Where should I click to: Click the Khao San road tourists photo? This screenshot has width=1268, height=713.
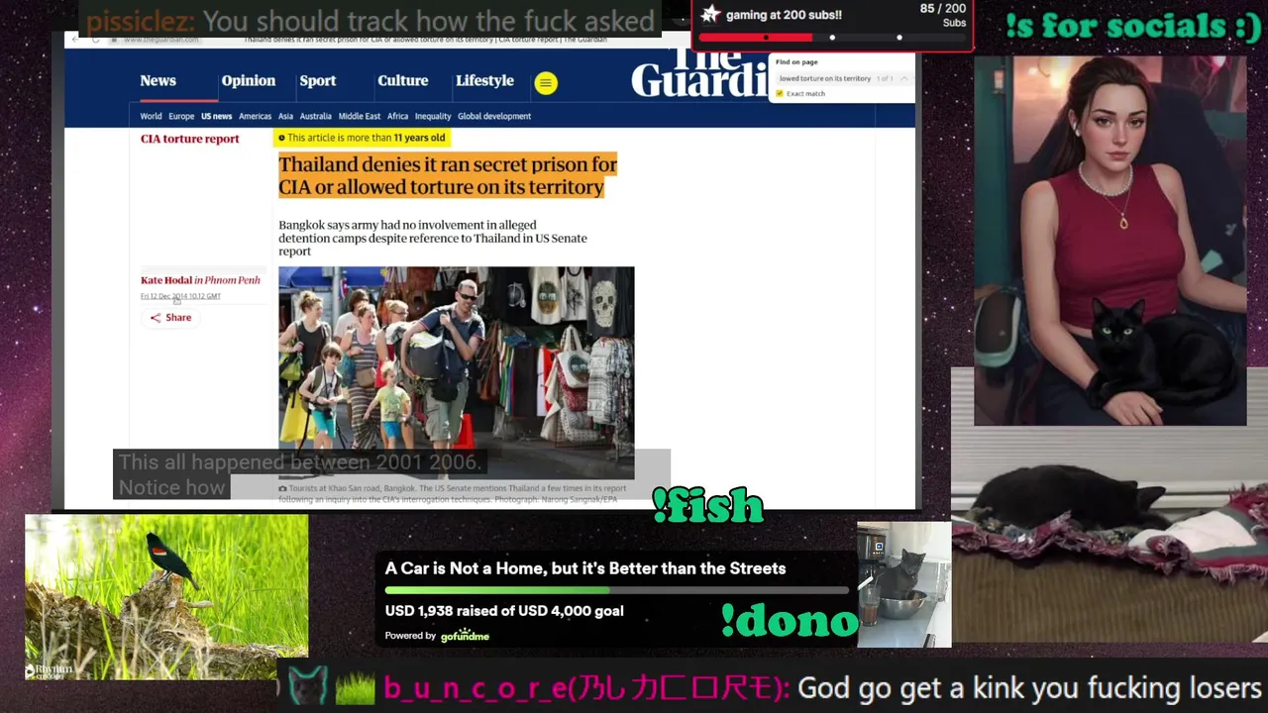pyautogui.click(x=456, y=372)
